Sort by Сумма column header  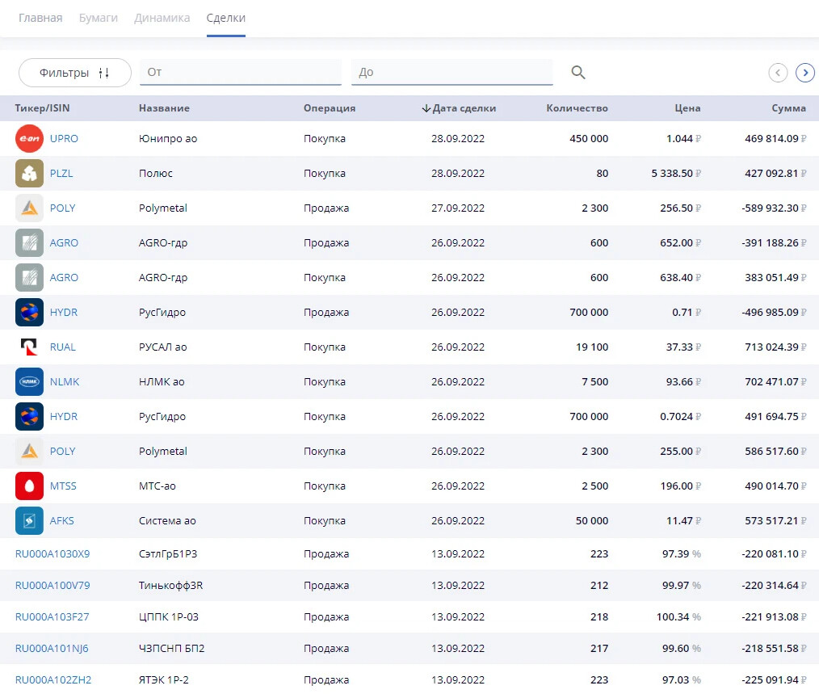[x=788, y=108]
